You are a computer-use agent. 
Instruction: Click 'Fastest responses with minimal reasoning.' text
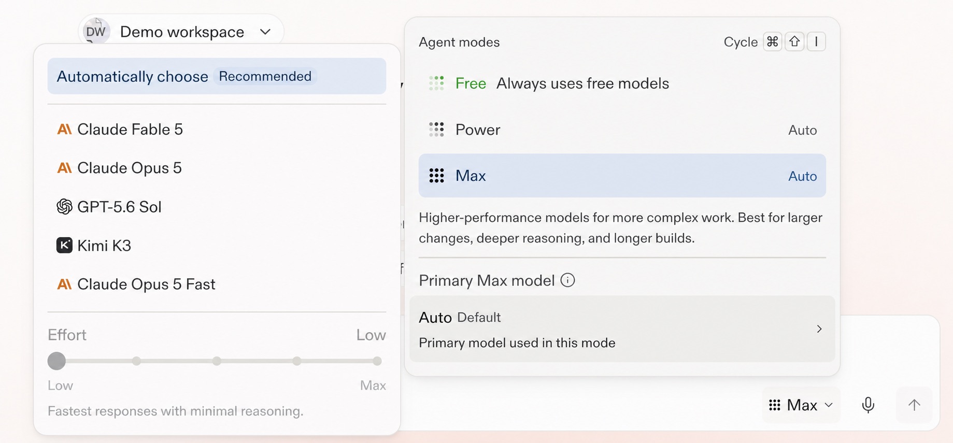click(x=175, y=411)
